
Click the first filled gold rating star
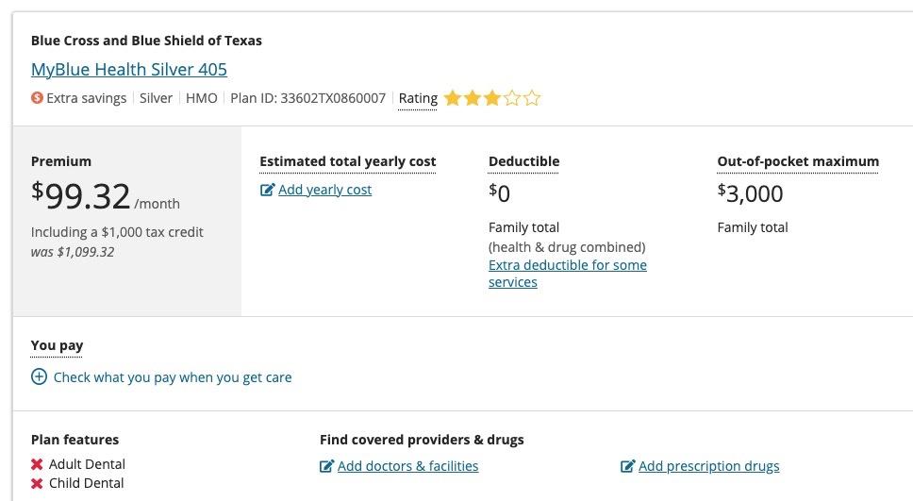[452, 98]
